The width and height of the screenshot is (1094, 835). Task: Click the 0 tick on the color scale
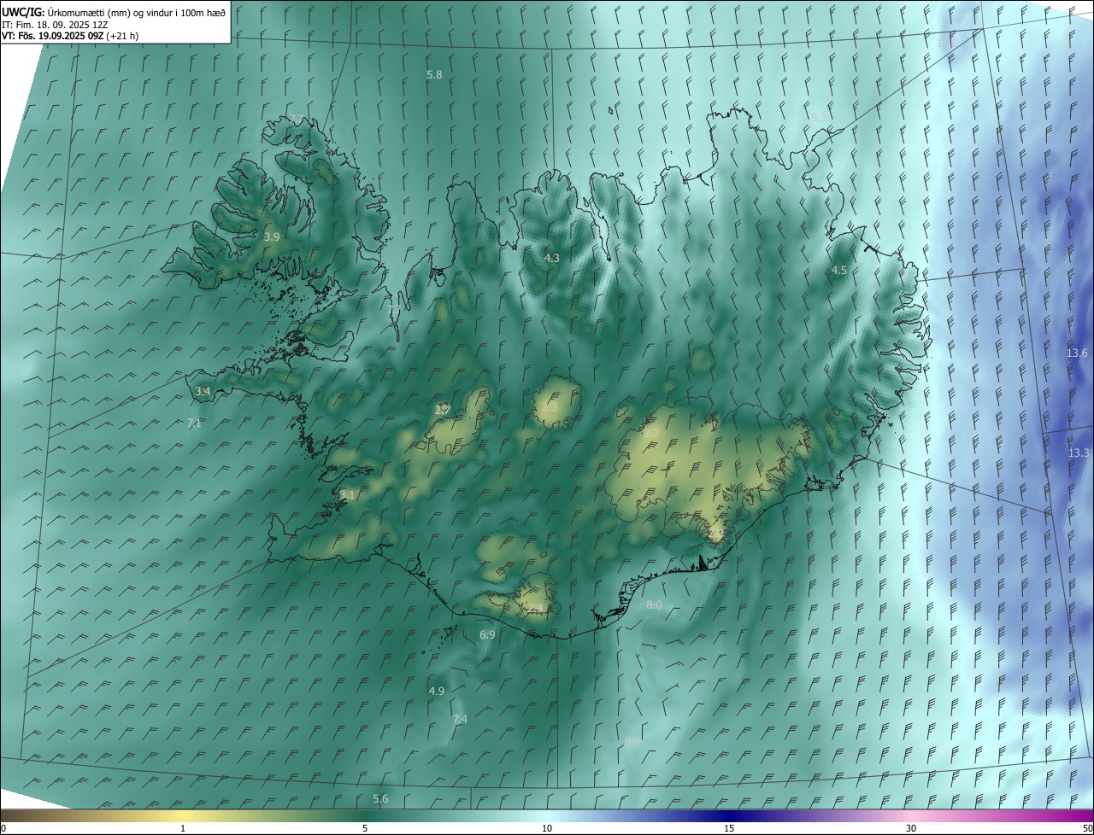[3, 828]
